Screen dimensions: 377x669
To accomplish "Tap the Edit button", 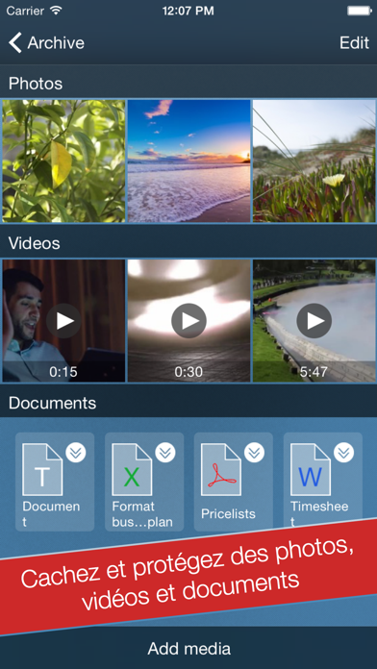I will tap(354, 42).
